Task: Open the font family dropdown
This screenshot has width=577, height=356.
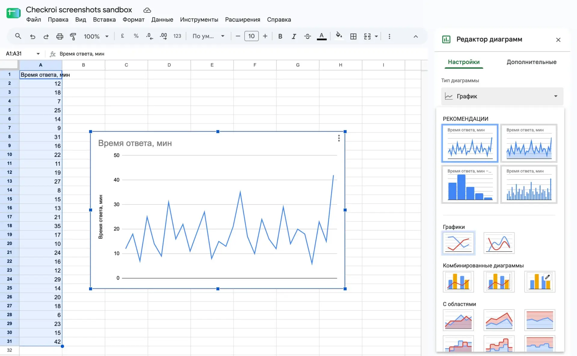Action: [208, 36]
